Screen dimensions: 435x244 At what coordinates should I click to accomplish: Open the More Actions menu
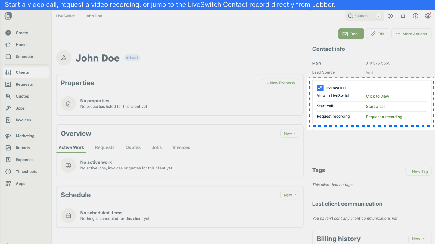click(x=411, y=34)
